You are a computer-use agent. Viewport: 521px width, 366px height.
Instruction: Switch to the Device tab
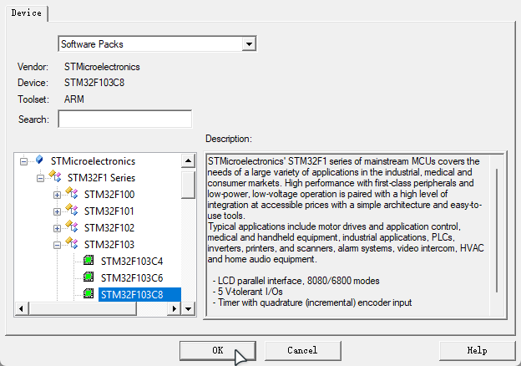tap(26, 13)
